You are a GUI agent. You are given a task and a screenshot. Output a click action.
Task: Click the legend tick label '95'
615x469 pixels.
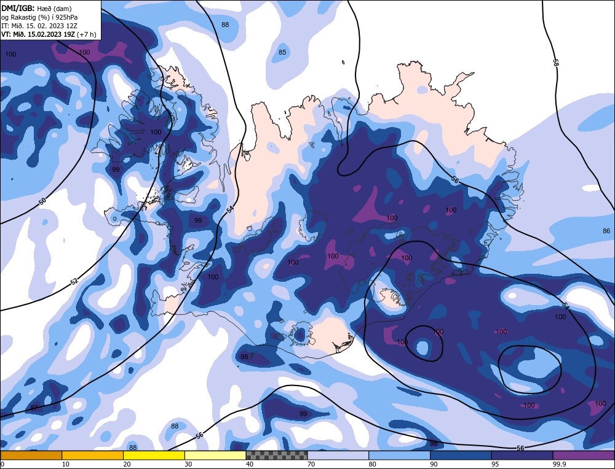[x=495, y=464]
